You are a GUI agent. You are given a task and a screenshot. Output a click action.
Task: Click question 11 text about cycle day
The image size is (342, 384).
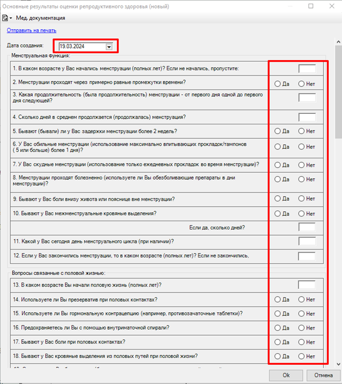(x=93, y=241)
